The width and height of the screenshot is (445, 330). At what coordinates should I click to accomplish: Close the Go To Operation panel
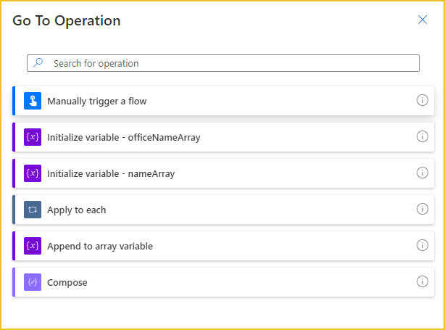coord(423,20)
